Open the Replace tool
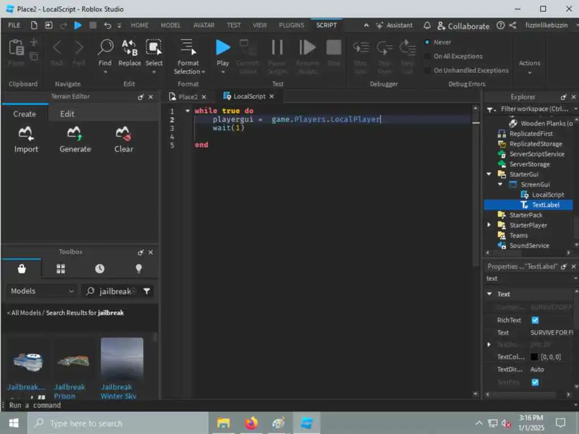 coord(129,54)
